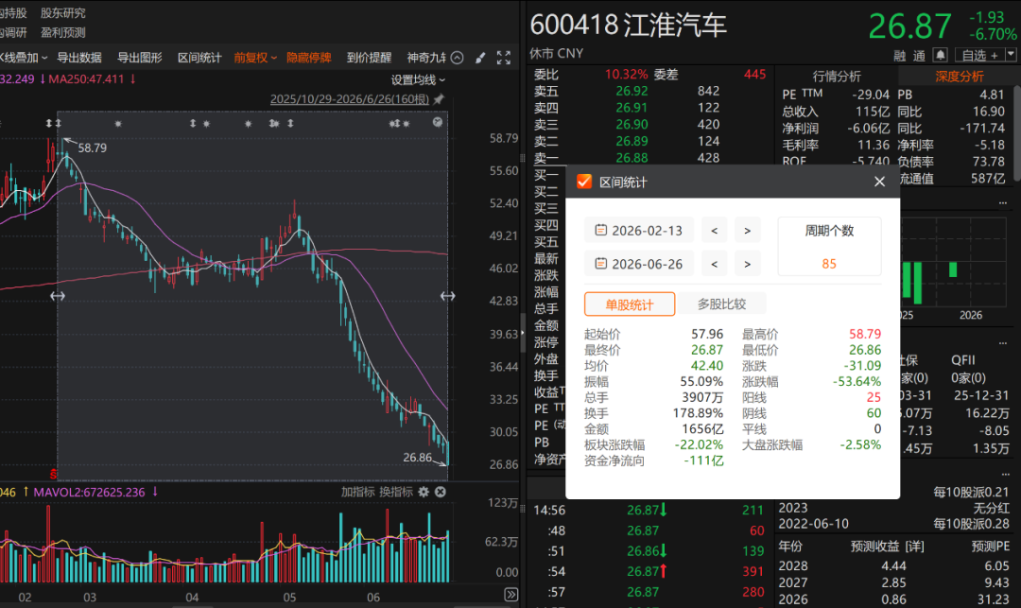
Task: Click 导出数据 button
Action: [x=79, y=58]
